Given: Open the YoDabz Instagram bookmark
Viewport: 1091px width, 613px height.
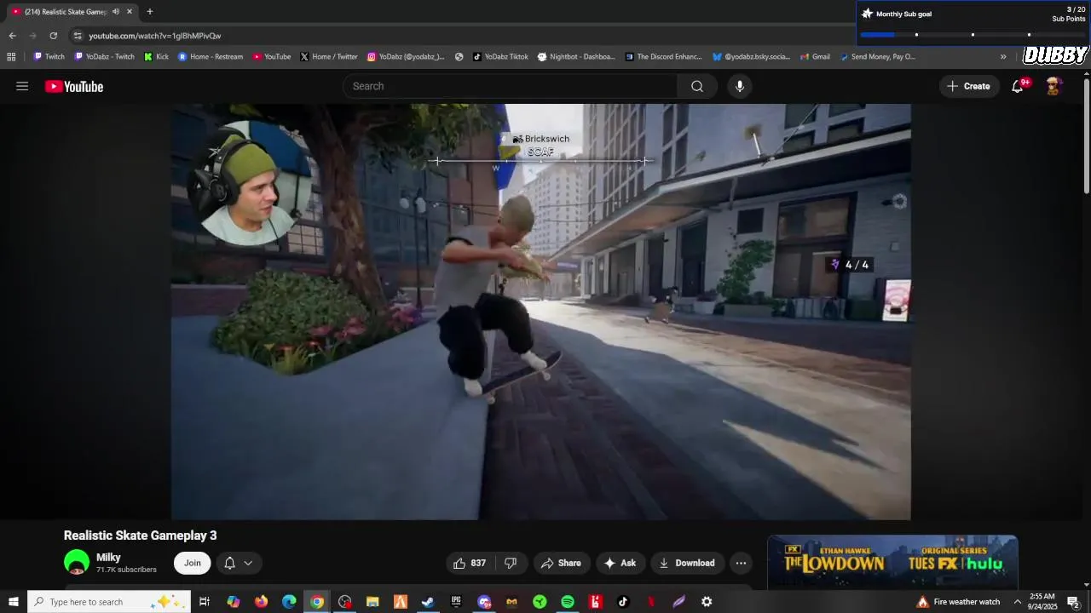Looking at the screenshot, I should tap(406, 57).
